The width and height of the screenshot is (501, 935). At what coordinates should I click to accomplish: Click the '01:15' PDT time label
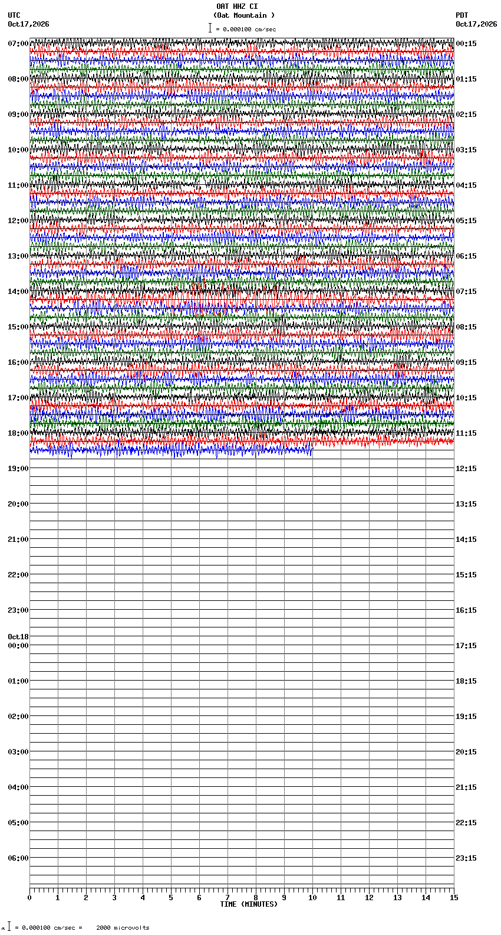click(466, 79)
